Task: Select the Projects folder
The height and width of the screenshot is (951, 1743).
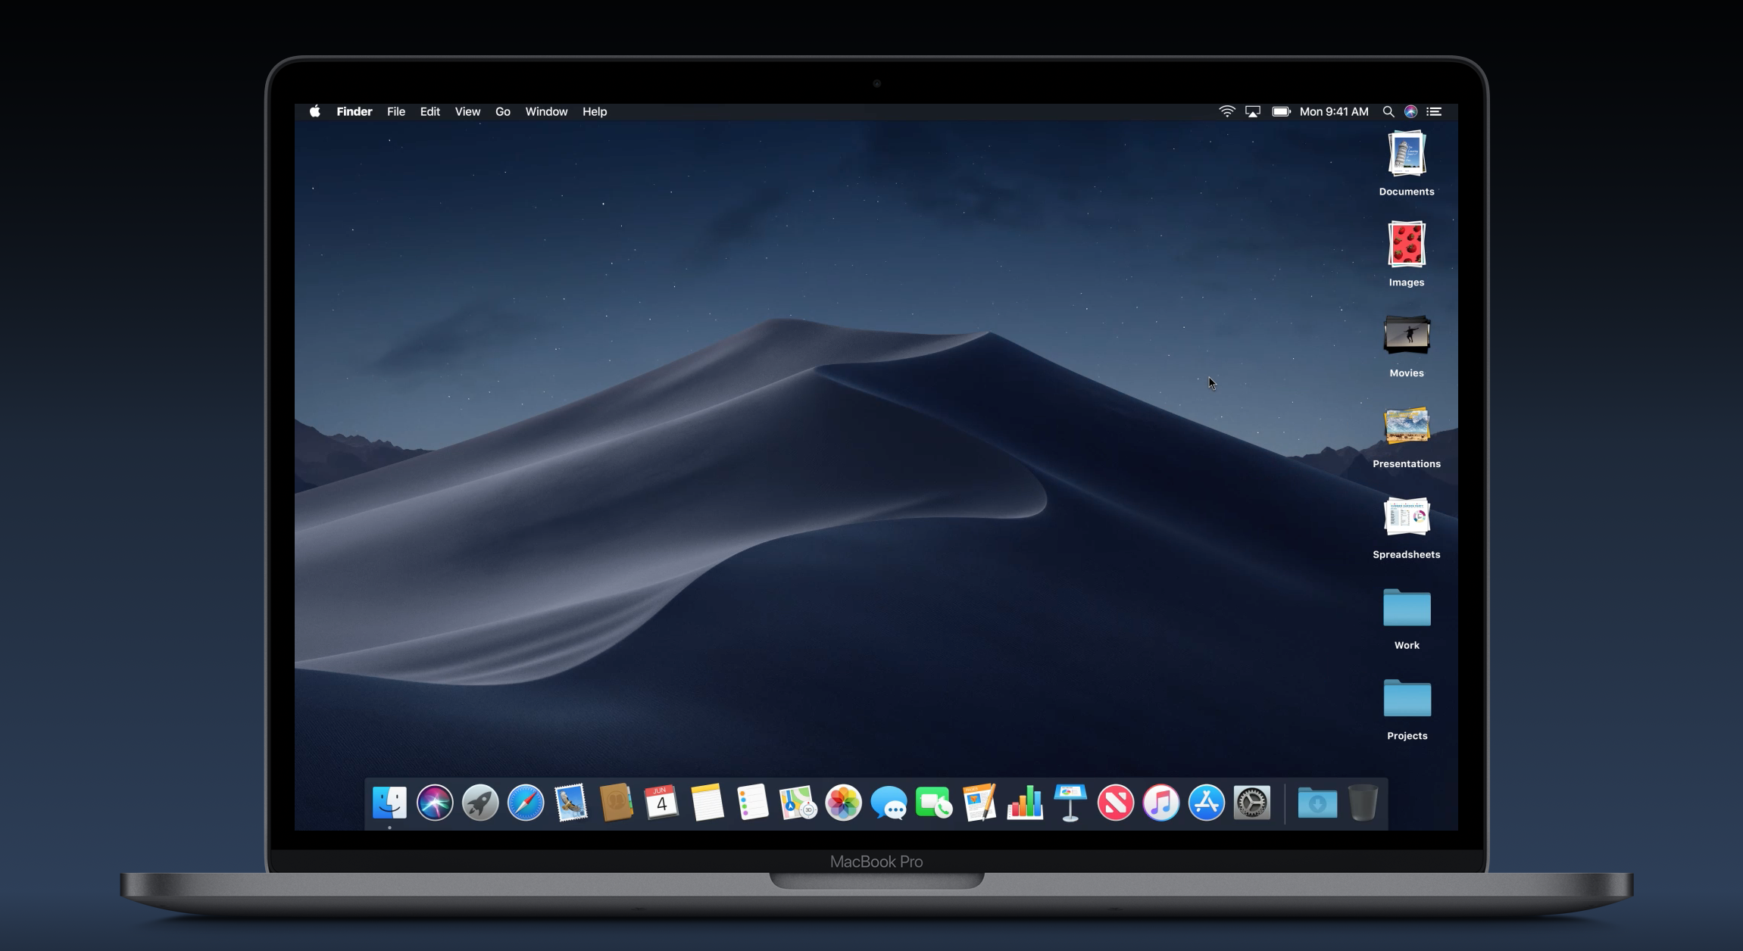Action: point(1407,698)
